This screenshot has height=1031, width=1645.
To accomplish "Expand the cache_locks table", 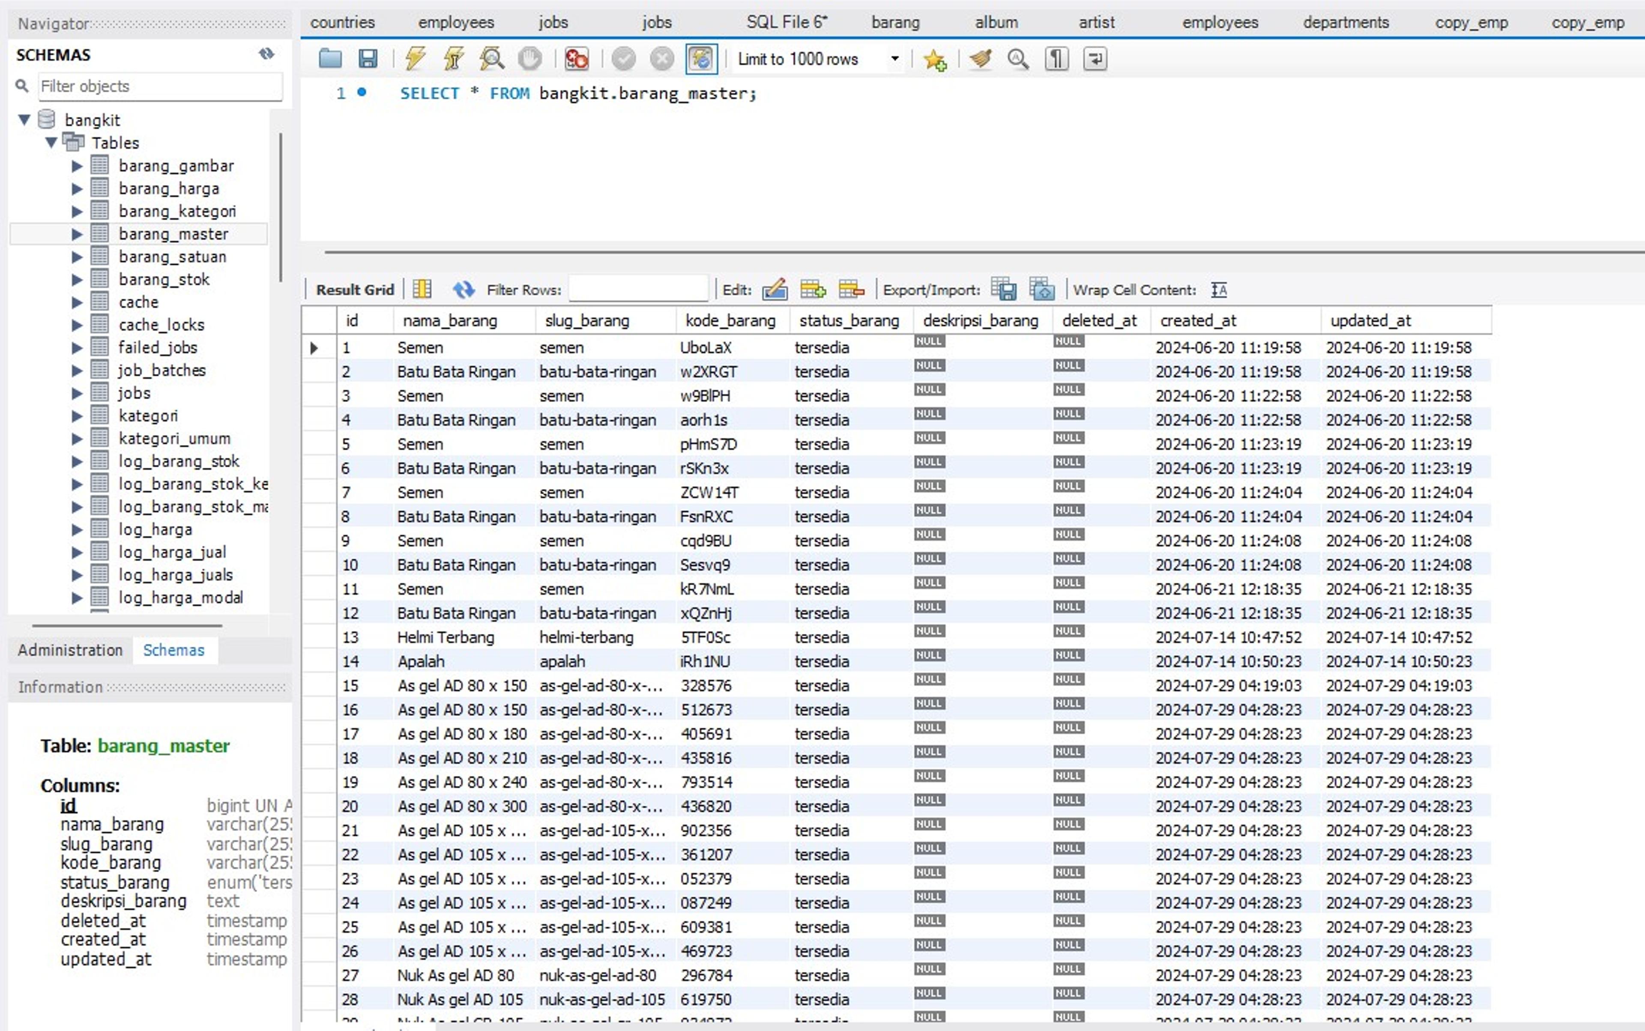I will (77, 325).
